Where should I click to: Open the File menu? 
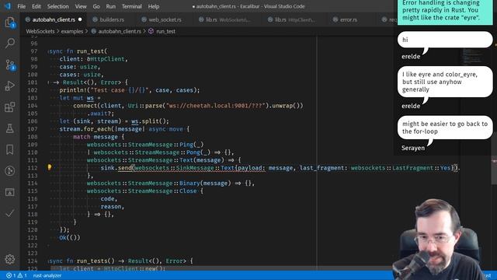(22, 6)
